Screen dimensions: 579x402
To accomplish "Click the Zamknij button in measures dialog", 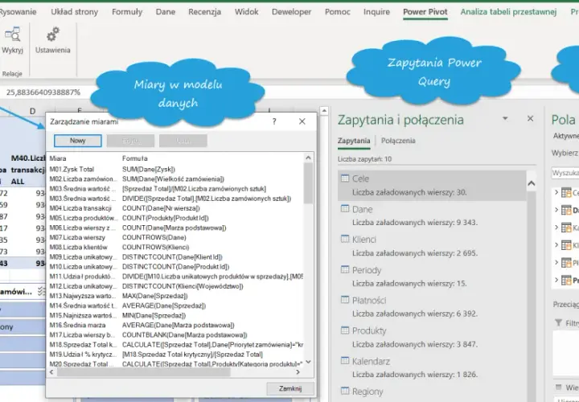I will 290,388.
